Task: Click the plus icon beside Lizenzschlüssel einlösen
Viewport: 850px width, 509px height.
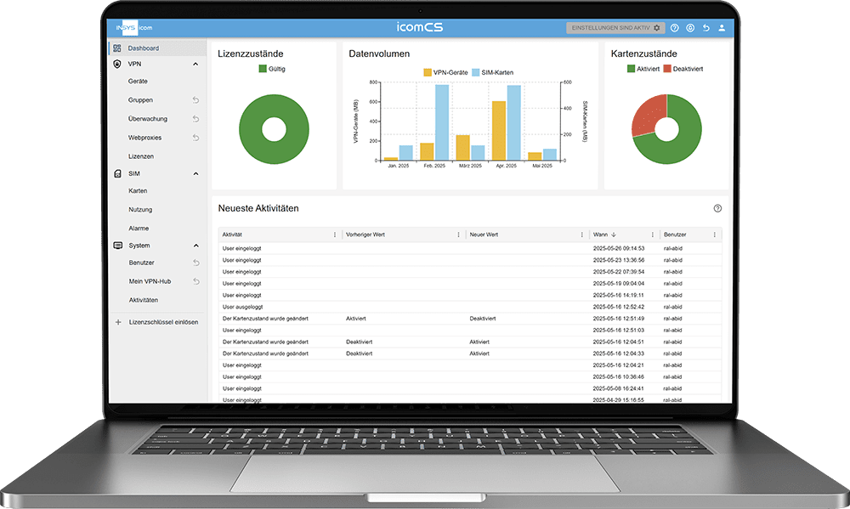Action: pos(118,322)
